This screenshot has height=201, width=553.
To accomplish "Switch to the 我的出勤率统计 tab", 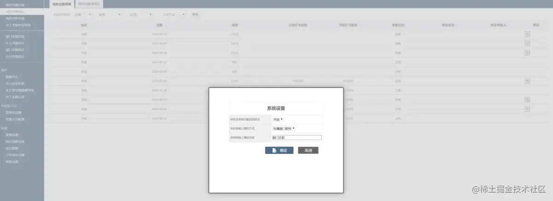I will [88, 4].
